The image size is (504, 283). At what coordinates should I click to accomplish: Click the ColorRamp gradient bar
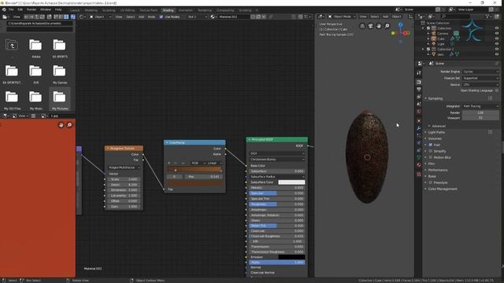195,169
